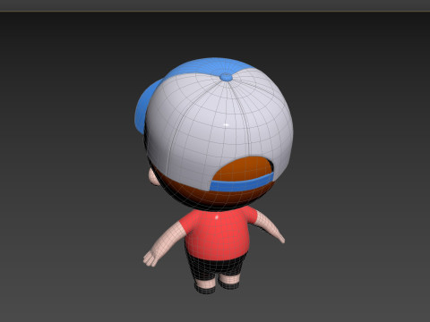Click the blue cap visor
Screen dimensions: 430x322
point(146,106)
